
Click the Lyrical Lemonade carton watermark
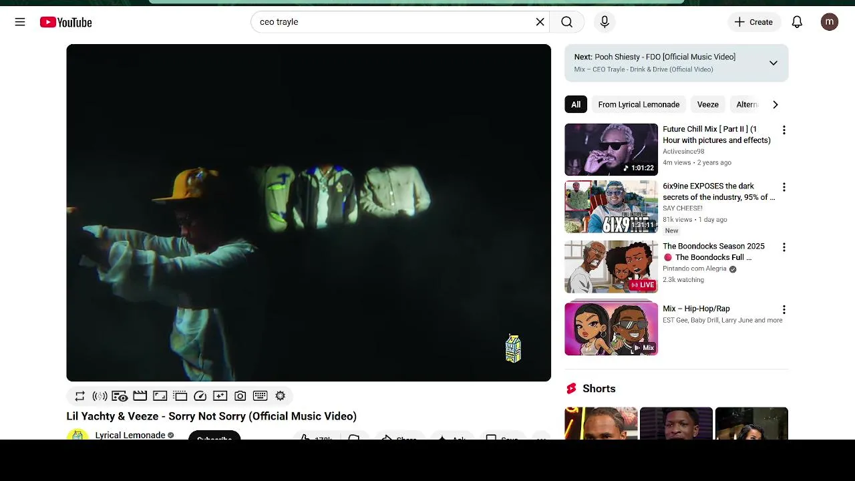(x=513, y=349)
